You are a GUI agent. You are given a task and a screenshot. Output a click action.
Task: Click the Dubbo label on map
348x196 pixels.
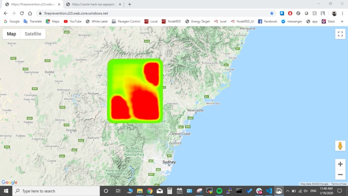50,72
